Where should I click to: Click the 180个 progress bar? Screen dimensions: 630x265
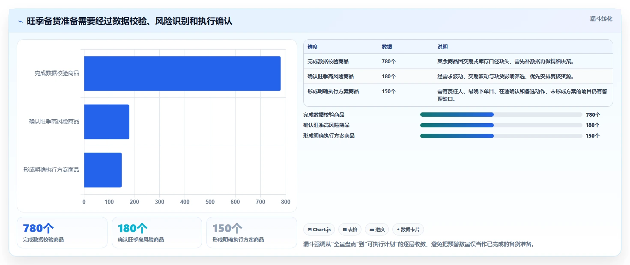point(501,125)
